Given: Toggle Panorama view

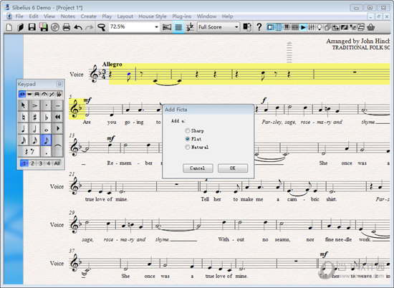Looking at the screenshot, I should (x=167, y=27).
